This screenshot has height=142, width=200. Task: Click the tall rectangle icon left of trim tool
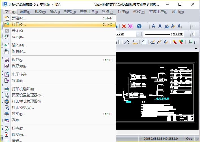pyautogui.click(x=119, y=42)
